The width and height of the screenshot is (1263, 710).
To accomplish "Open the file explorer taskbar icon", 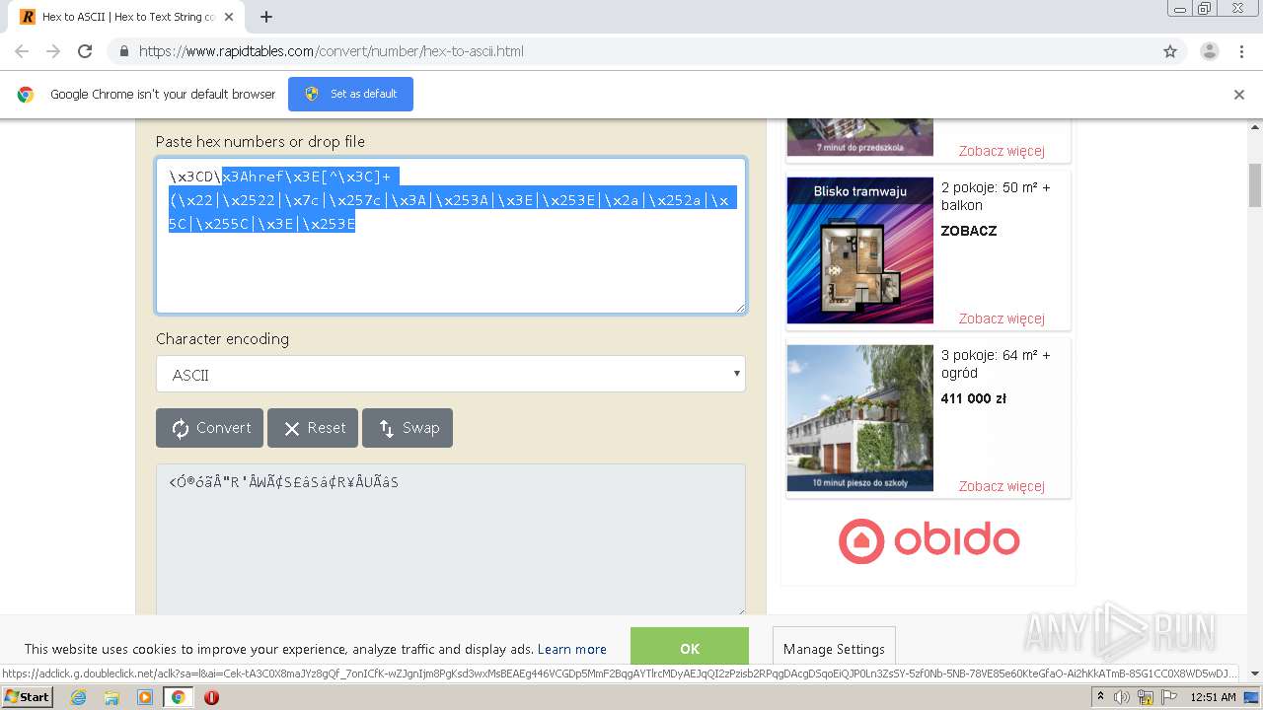I will click(111, 697).
